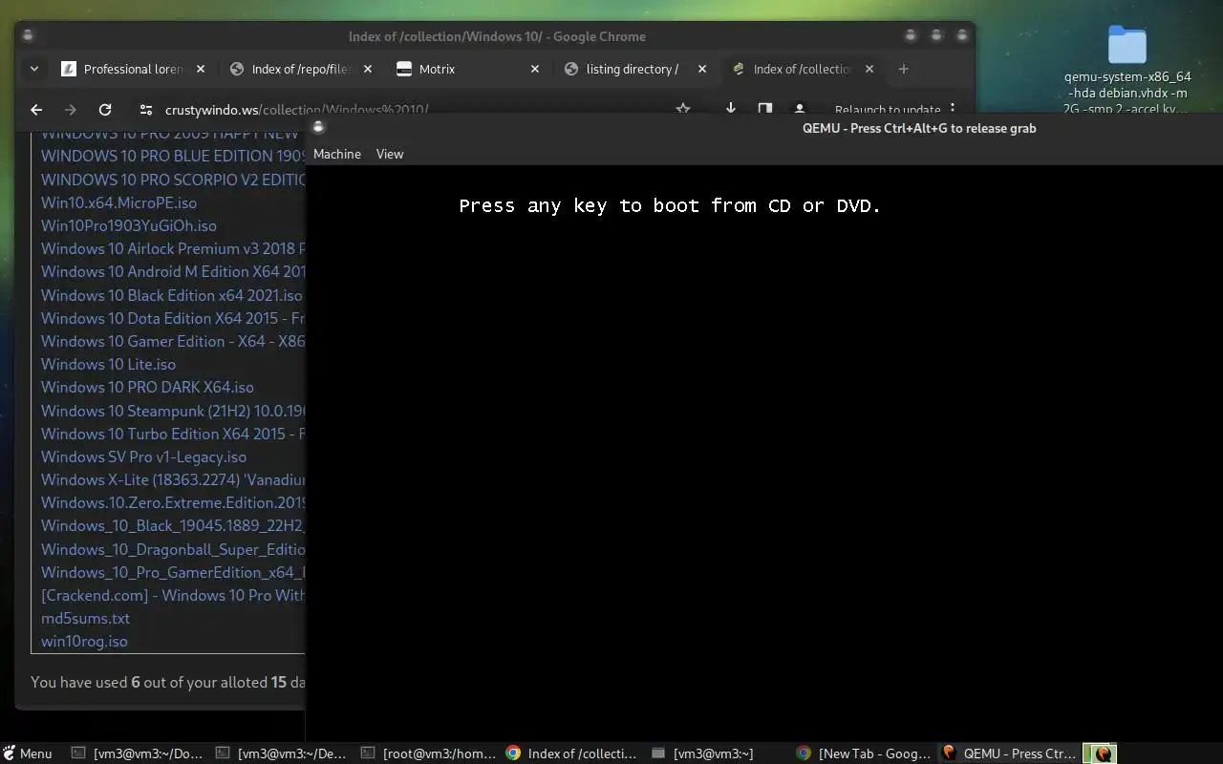1223x764 pixels.
Task: Open WINDOWS 10 PRO BLUE EDITION link
Action: click(173, 156)
